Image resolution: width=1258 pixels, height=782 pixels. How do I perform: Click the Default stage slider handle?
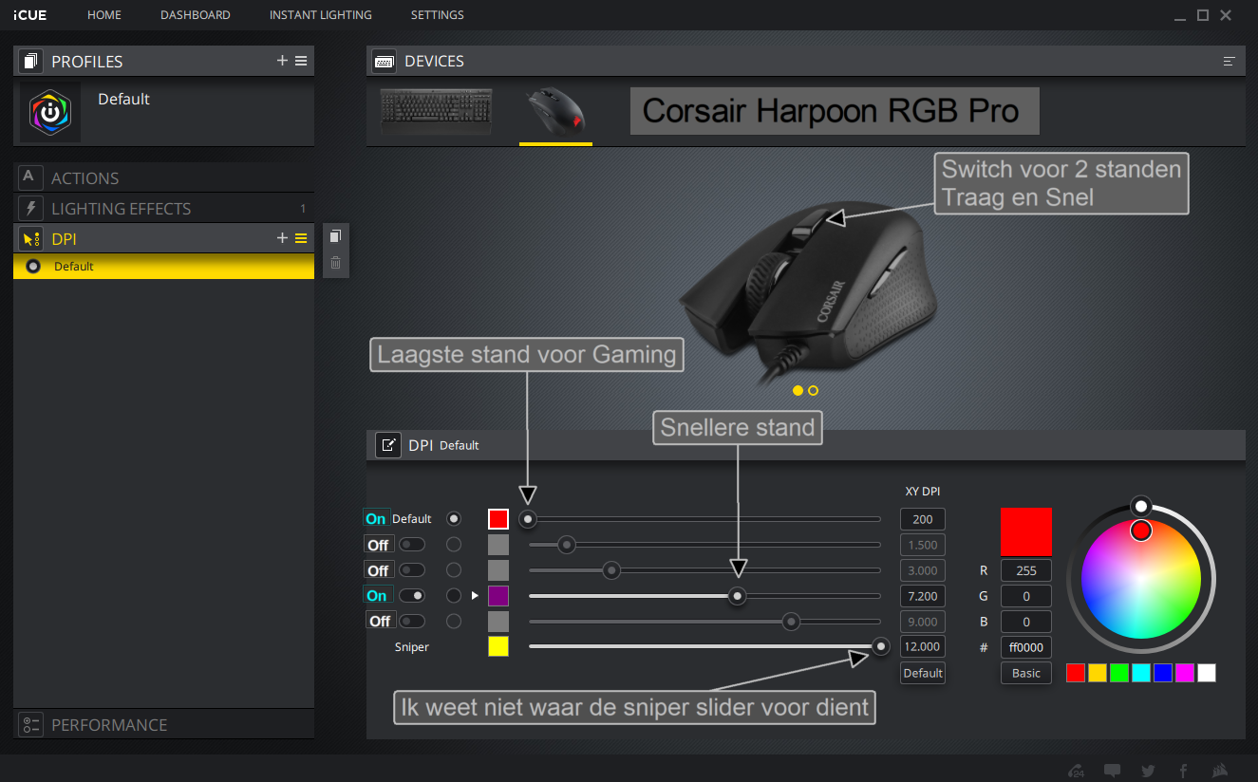point(528,519)
